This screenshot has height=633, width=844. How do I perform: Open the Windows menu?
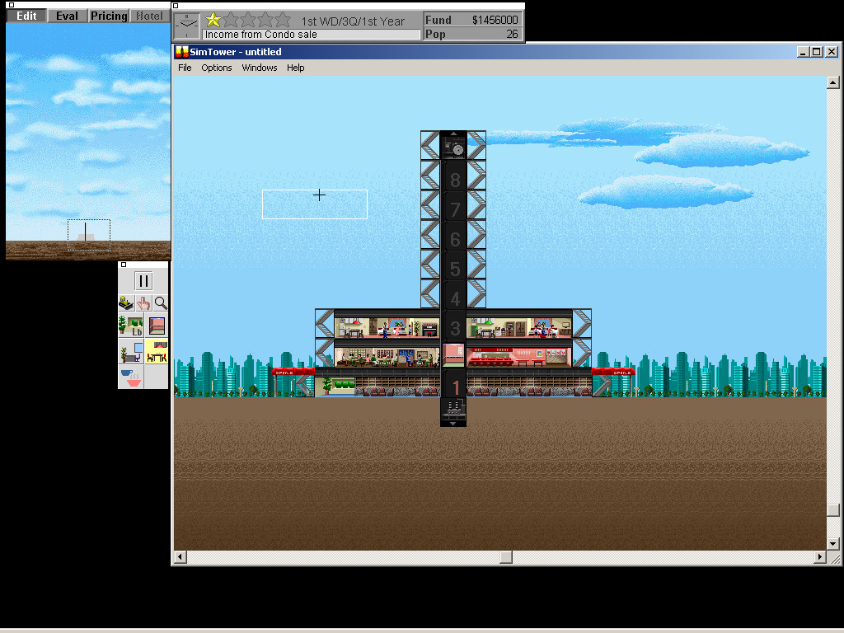[x=260, y=68]
